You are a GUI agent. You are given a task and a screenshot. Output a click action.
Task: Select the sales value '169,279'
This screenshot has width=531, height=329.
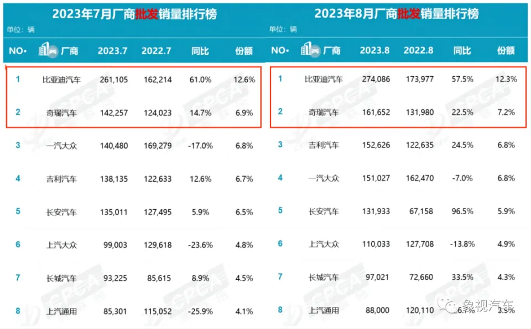(158, 146)
